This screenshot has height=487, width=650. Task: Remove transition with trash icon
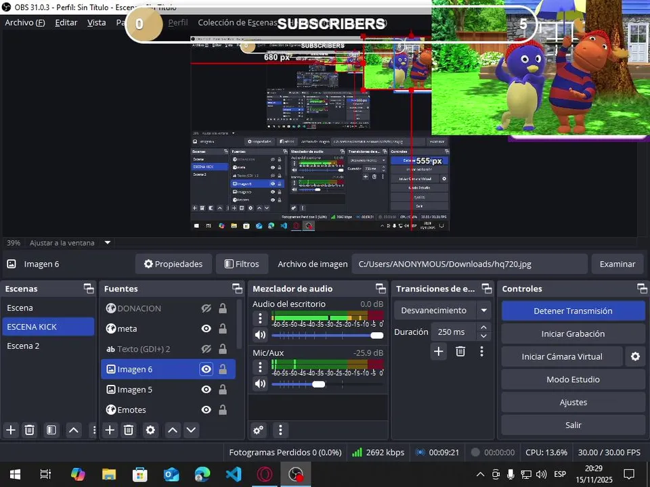460,352
